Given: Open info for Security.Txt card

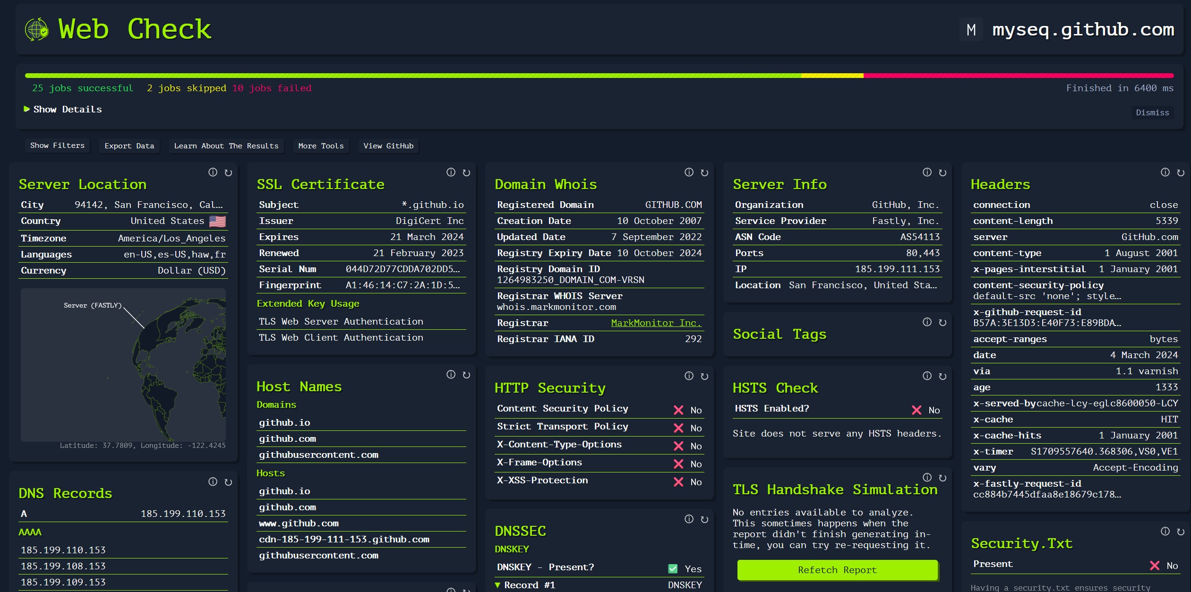Looking at the screenshot, I should 1165,532.
